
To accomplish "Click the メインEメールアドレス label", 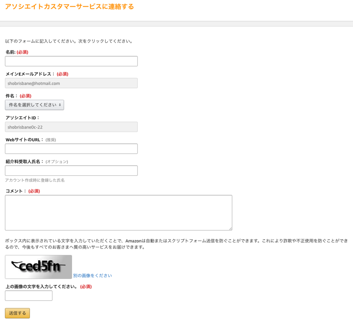I will coord(30,74).
